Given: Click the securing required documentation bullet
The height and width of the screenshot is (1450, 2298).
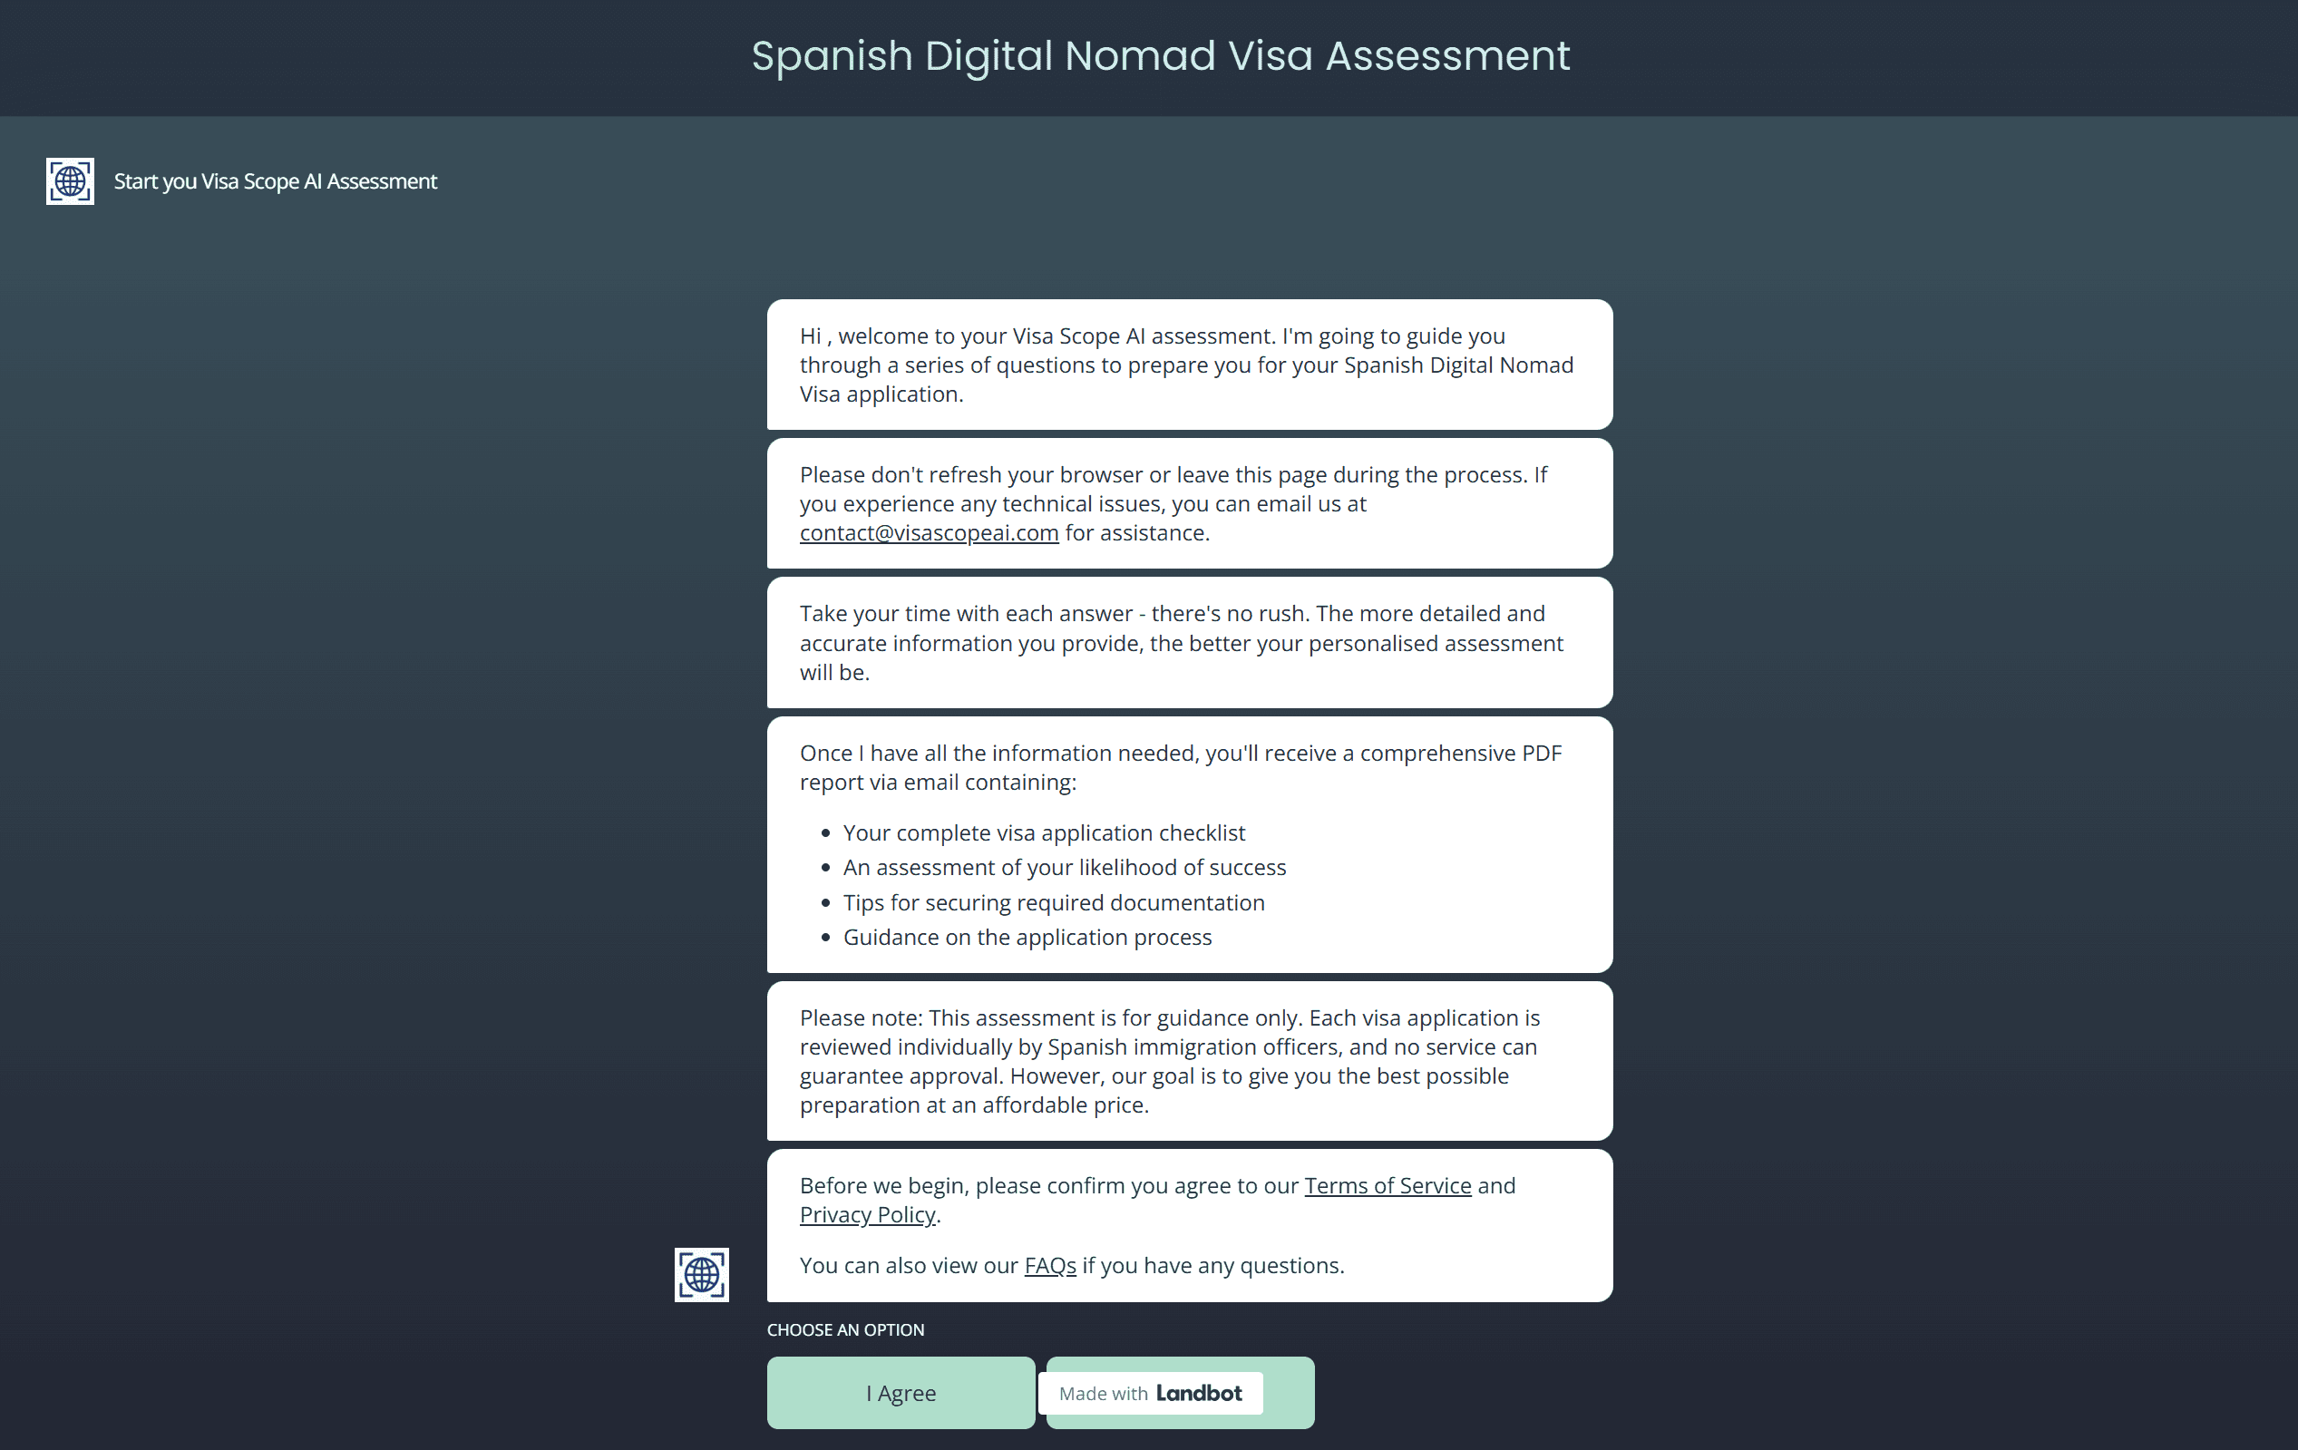Looking at the screenshot, I should 1053,902.
